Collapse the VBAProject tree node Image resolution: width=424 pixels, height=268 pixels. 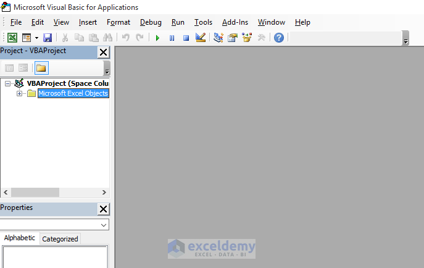point(8,83)
